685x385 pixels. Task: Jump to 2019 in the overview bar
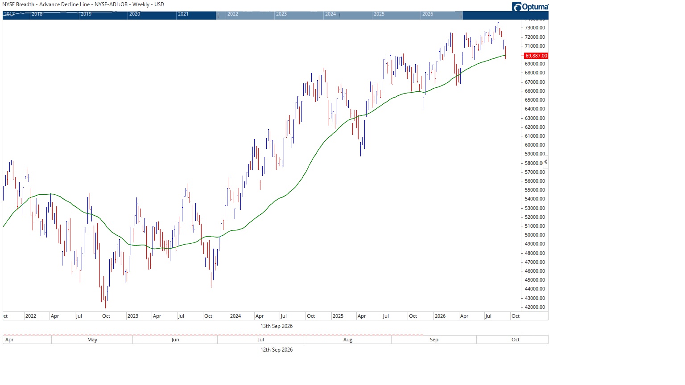pos(86,14)
